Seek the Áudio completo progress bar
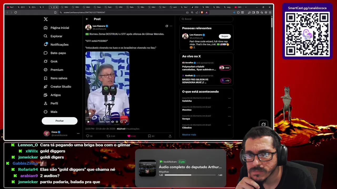The image size is (337, 189). (x=190, y=175)
